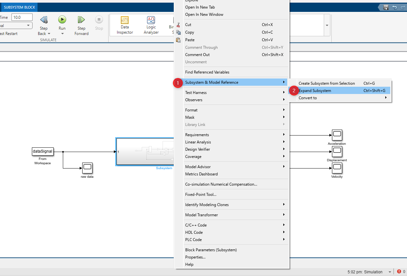Open the Run button dropdown arrow
Image resolution: width=407 pixels, height=276 pixels.
tap(62, 34)
